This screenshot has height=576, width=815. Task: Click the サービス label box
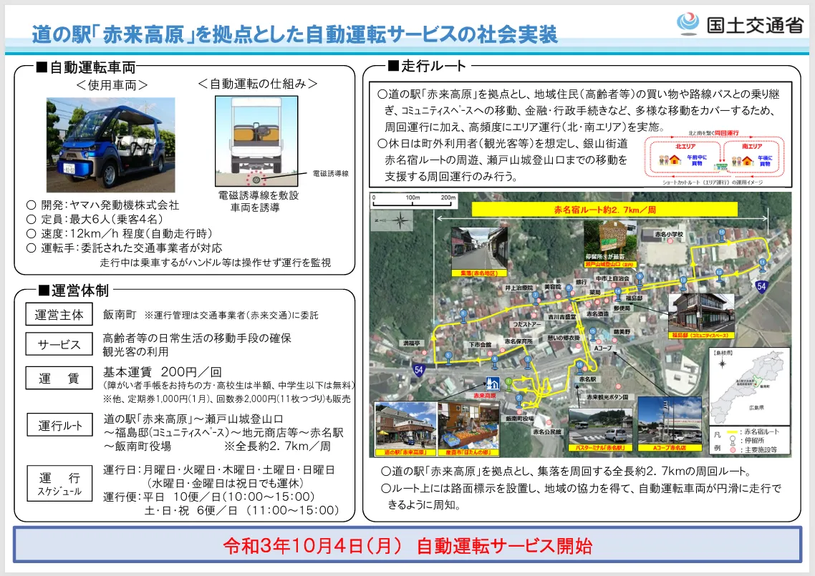tap(59, 344)
